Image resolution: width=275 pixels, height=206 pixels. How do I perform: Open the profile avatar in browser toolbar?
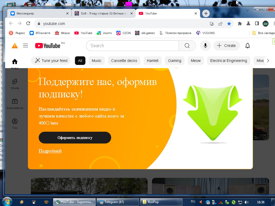tap(266, 24)
